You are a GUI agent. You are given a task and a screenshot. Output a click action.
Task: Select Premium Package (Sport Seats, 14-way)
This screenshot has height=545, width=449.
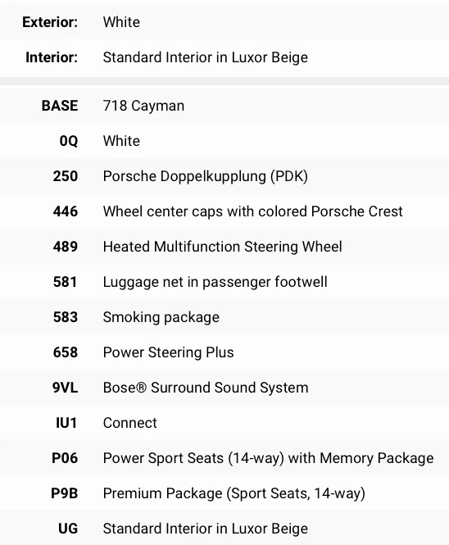click(x=234, y=493)
